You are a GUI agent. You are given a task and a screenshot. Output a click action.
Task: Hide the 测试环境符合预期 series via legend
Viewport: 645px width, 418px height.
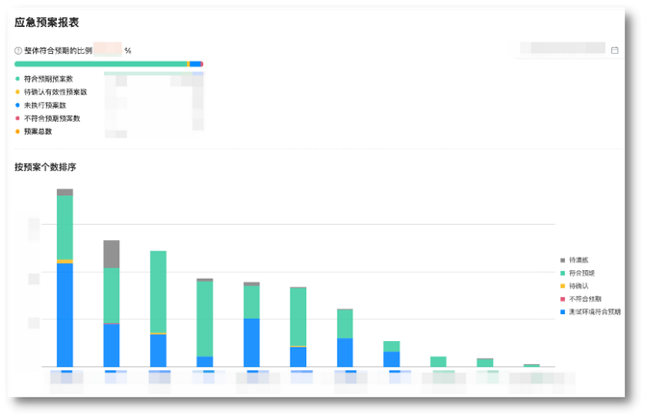(593, 311)
